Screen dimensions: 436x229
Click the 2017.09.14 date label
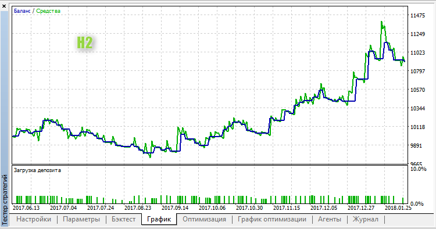[175, 208]
